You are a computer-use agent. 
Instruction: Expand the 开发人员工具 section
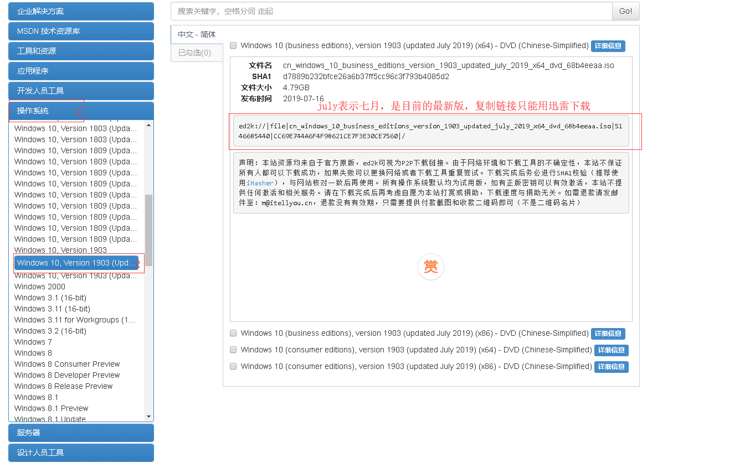pos(81,91)
